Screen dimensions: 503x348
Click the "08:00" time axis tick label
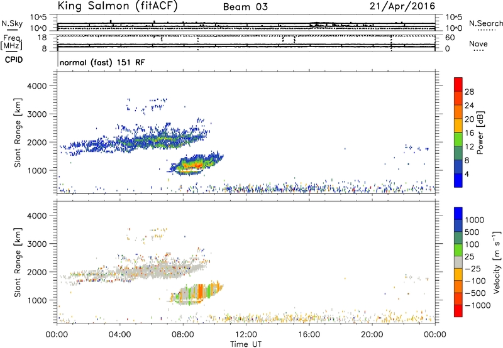183,335
